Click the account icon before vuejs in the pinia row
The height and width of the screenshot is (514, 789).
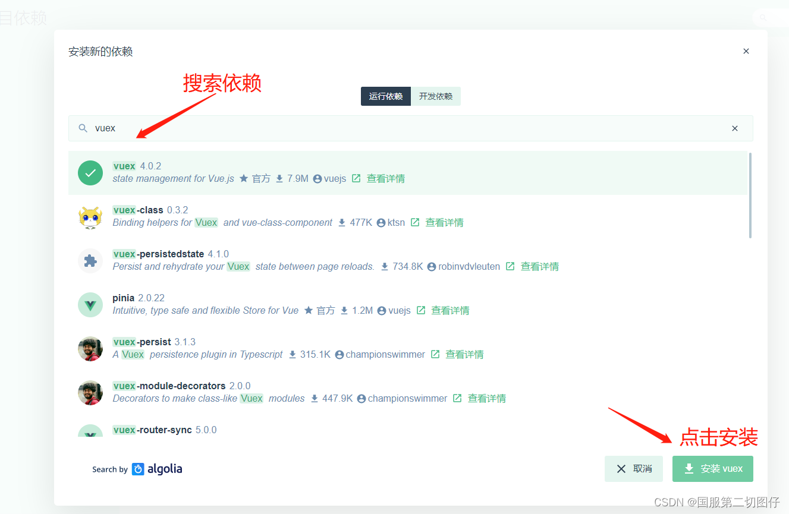[x=382, y=310]
